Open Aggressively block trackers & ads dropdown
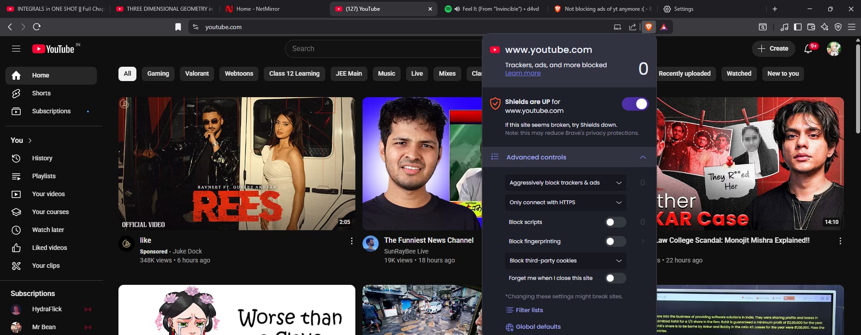Viewport: 861px width, 335px height. click(x=565, y=183)
